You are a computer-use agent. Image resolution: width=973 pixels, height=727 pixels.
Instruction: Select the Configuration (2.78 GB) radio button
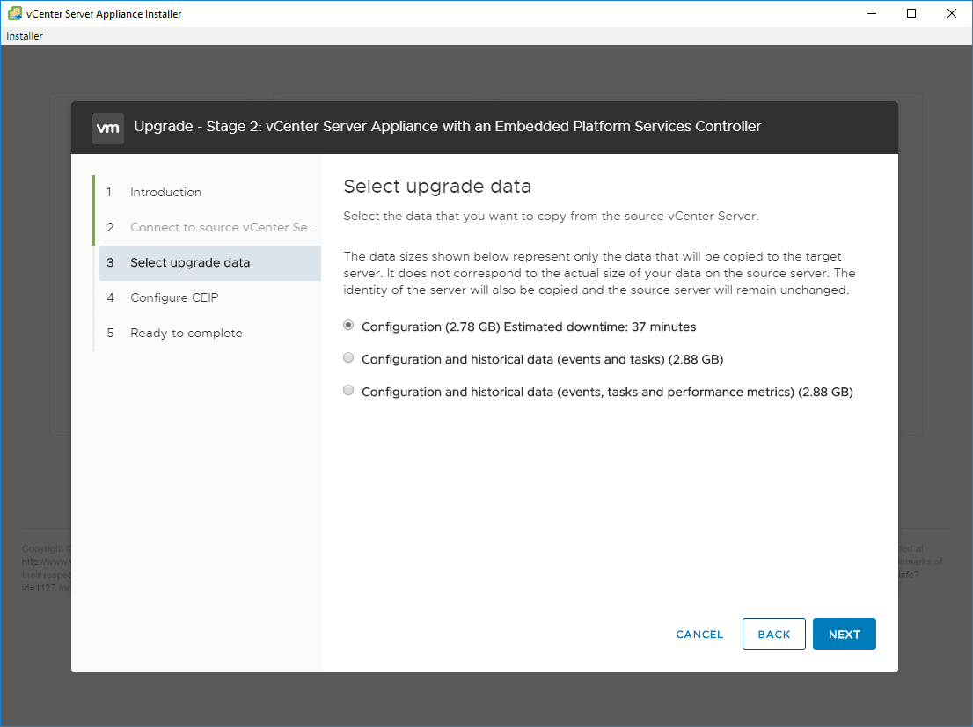[348, 325]
